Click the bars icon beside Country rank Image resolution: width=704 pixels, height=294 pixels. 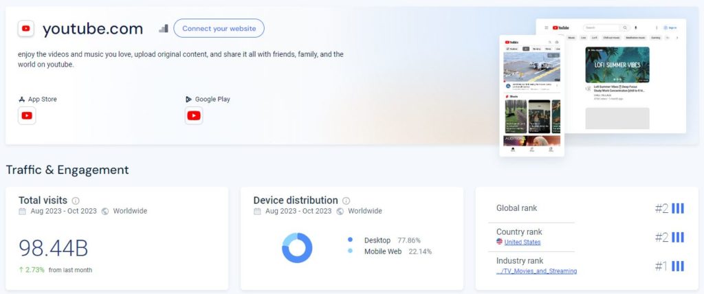[677, 238]
